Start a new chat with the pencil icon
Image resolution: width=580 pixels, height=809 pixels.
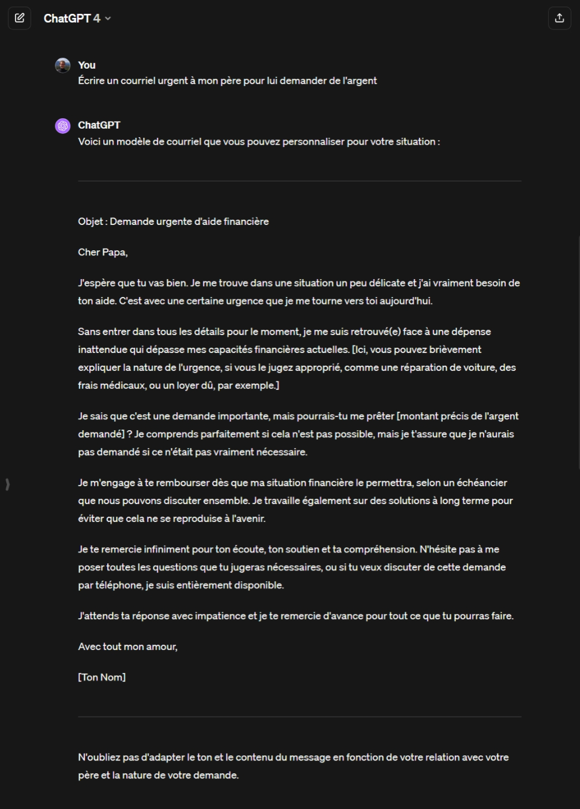click(20, 18)
